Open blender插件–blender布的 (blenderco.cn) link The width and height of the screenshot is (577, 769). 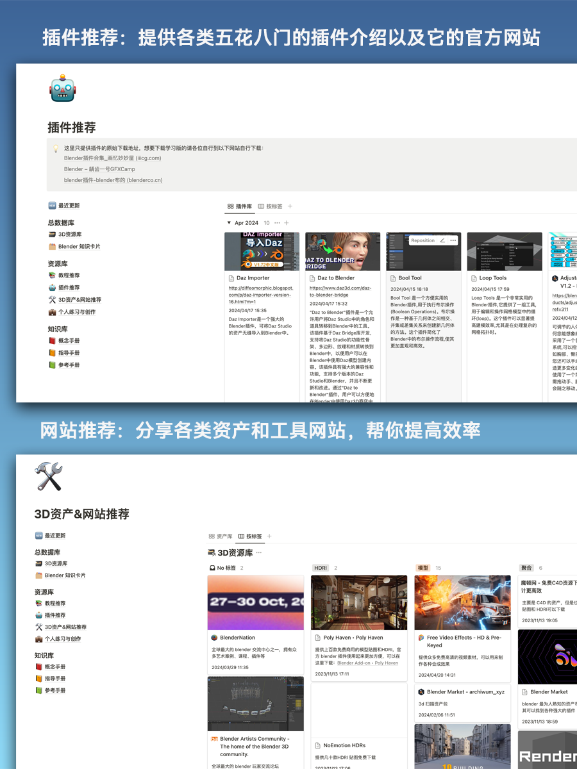click(x=113, y=180)
